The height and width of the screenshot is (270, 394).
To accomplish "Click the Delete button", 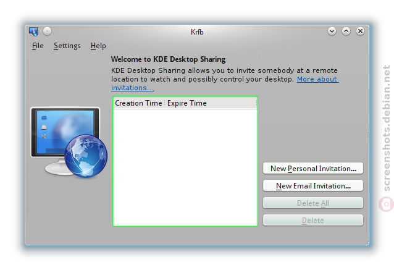I will [x=313, y=220].
